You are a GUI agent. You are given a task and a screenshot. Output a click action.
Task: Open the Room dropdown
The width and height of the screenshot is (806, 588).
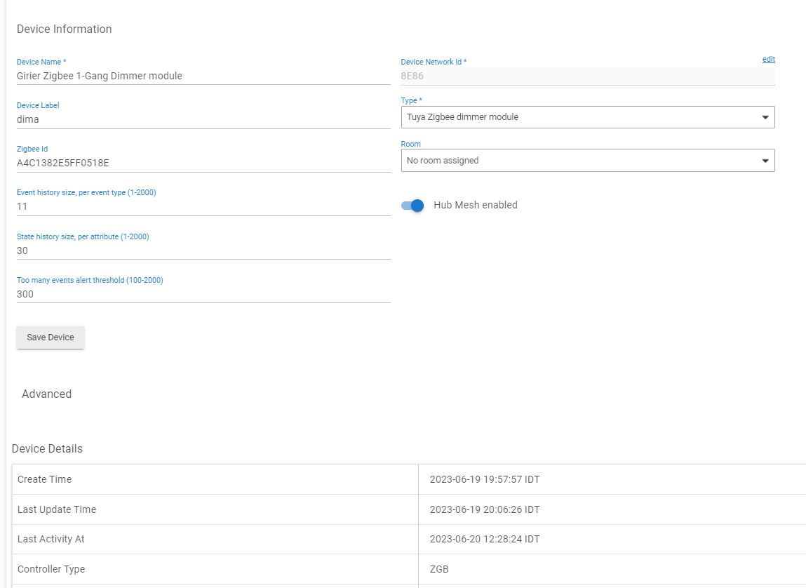587,161
